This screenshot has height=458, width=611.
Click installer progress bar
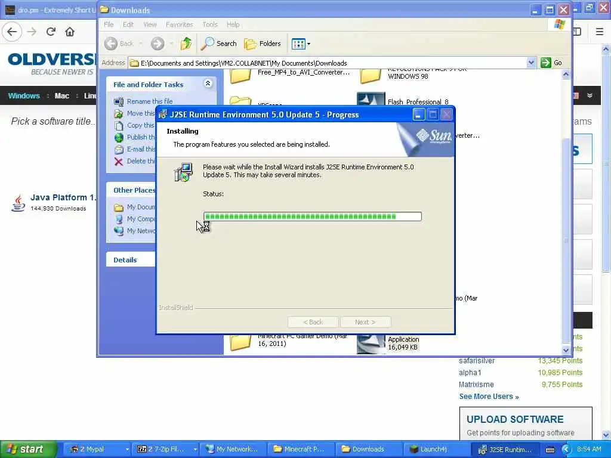[x=313, y=216]
